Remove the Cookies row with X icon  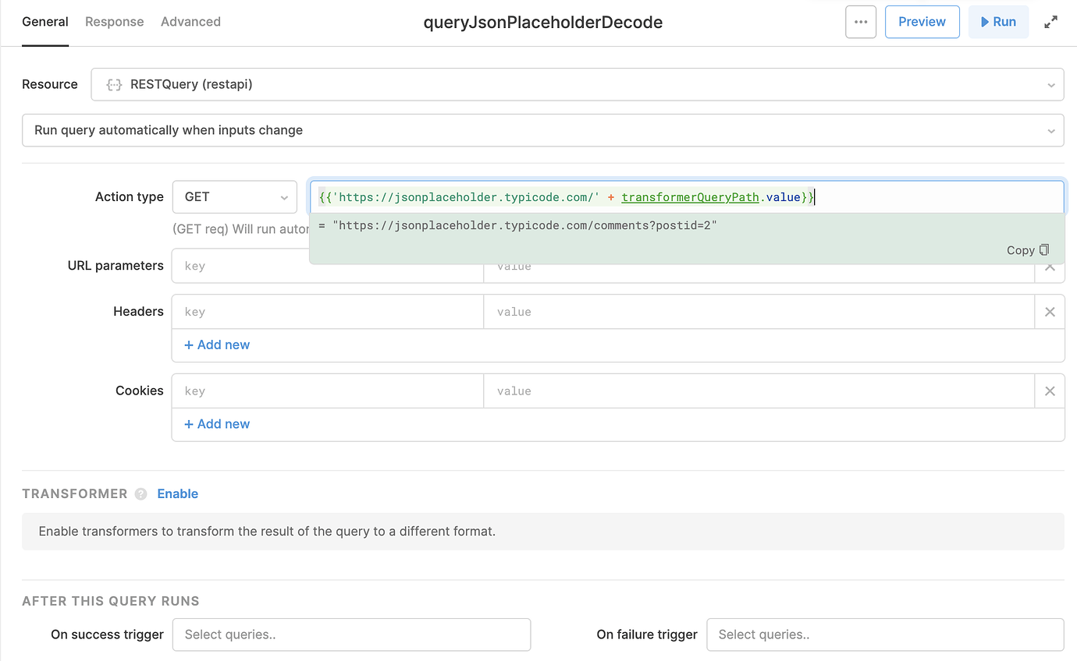pos(1050,391)
